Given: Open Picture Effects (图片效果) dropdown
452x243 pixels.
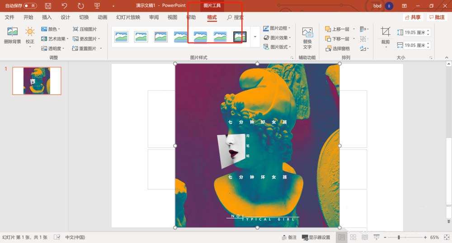Looking at the screenshot, I should (277, 38).
